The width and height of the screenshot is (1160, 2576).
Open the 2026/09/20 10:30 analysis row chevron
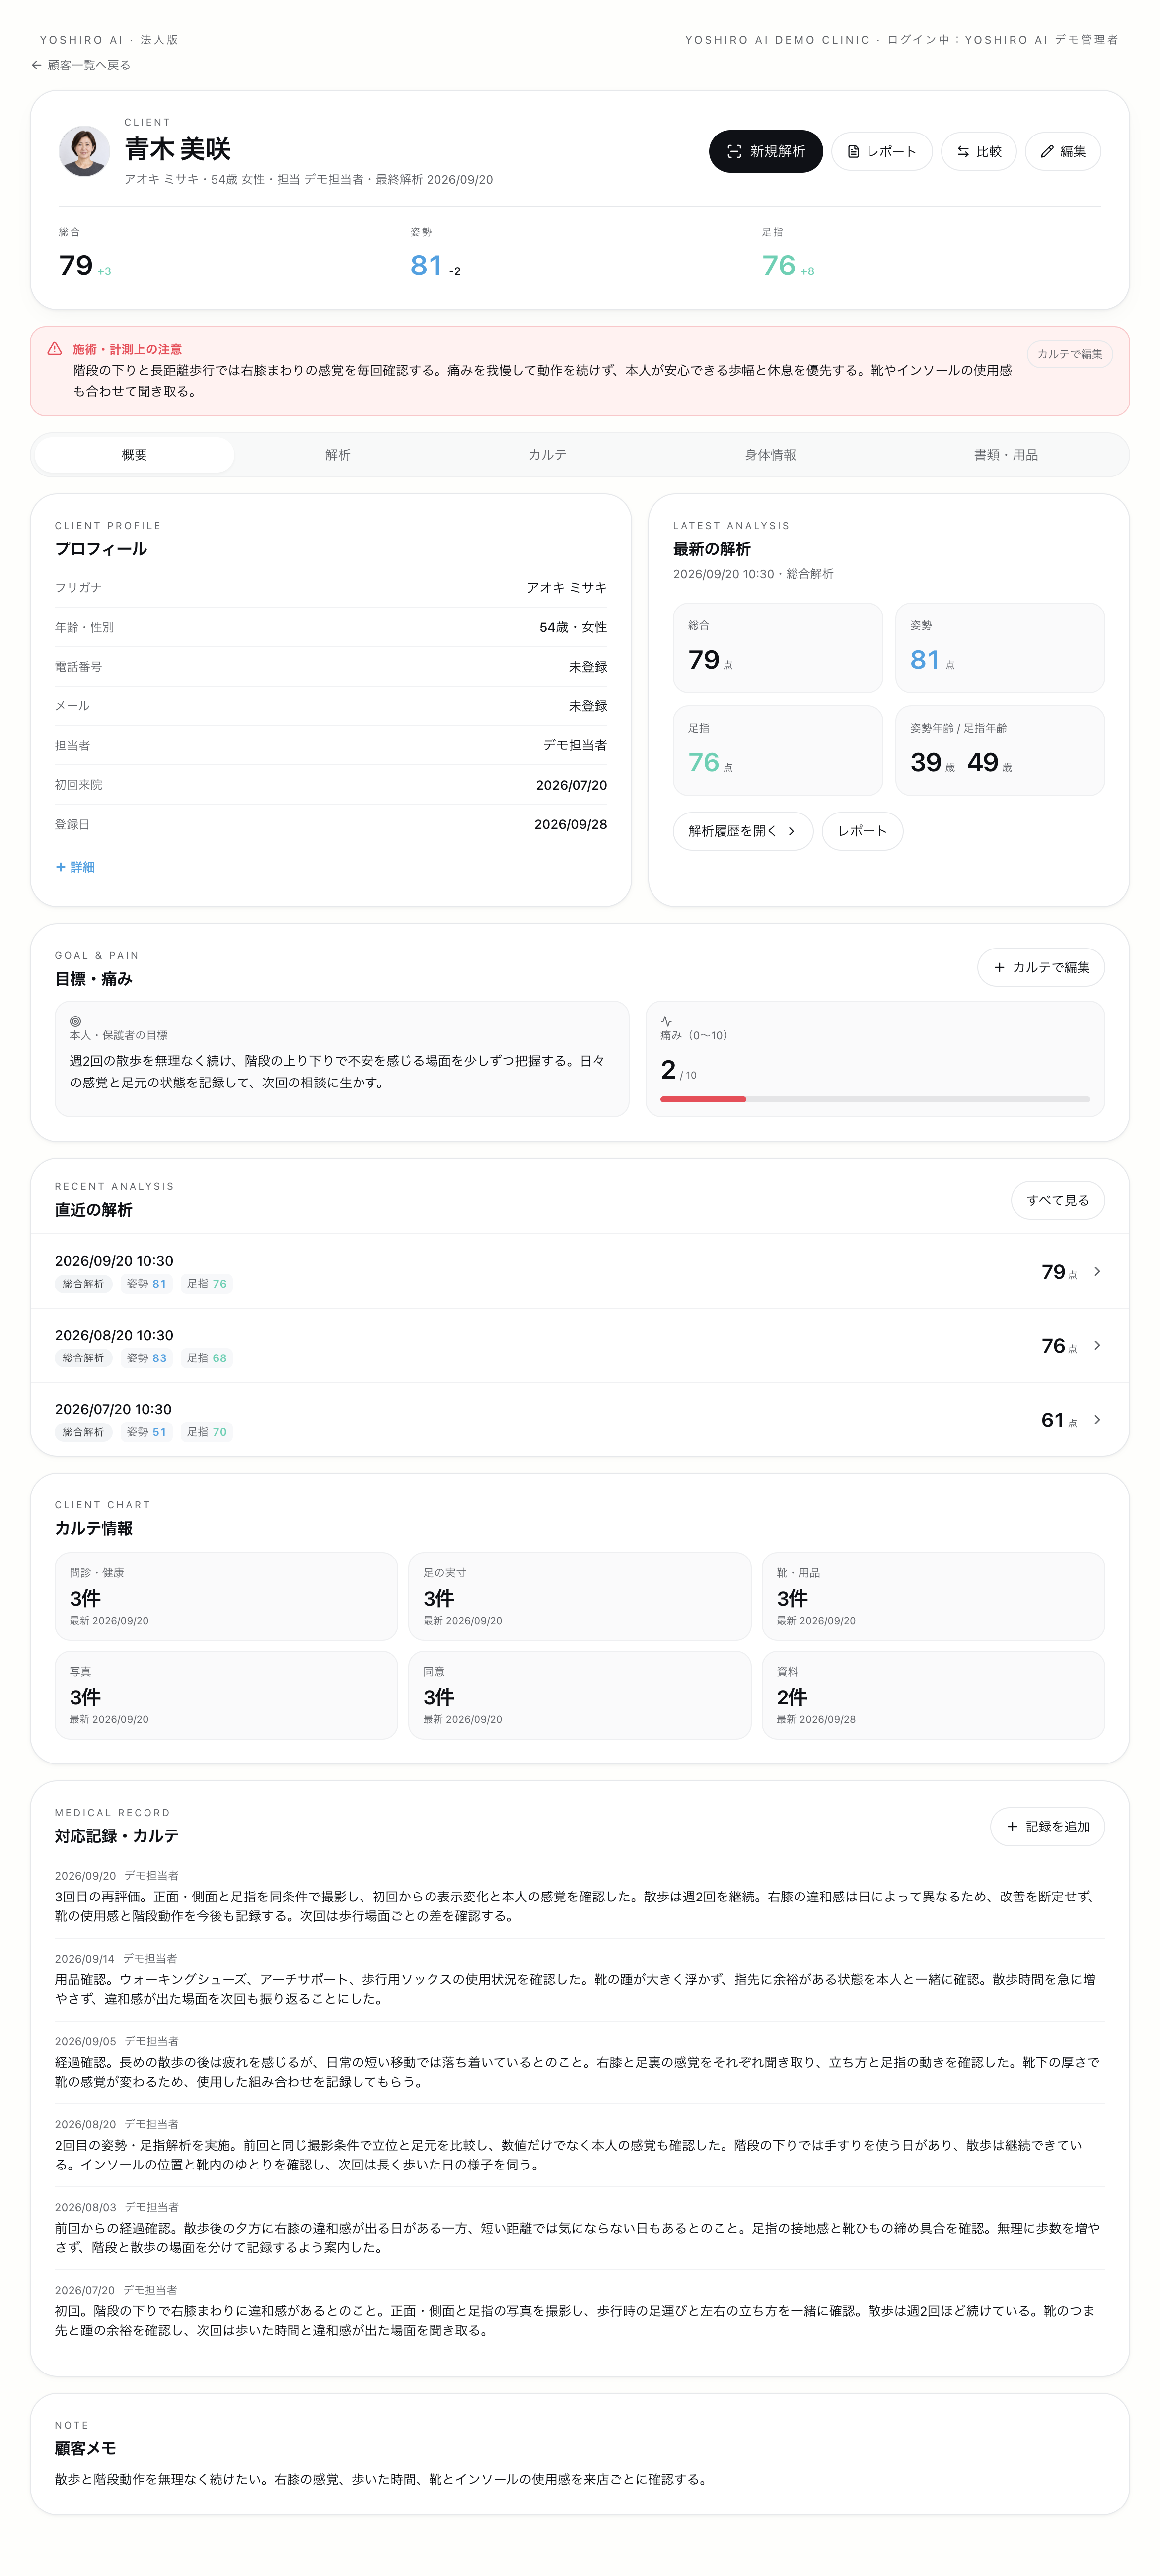pyautogui.click(x=1097, y=1271)
